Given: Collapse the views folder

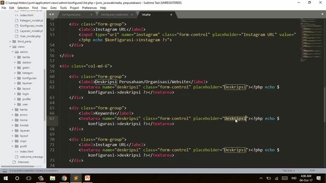Looking at the screenshot, I should pyautogui.click(x=10, y=47).
